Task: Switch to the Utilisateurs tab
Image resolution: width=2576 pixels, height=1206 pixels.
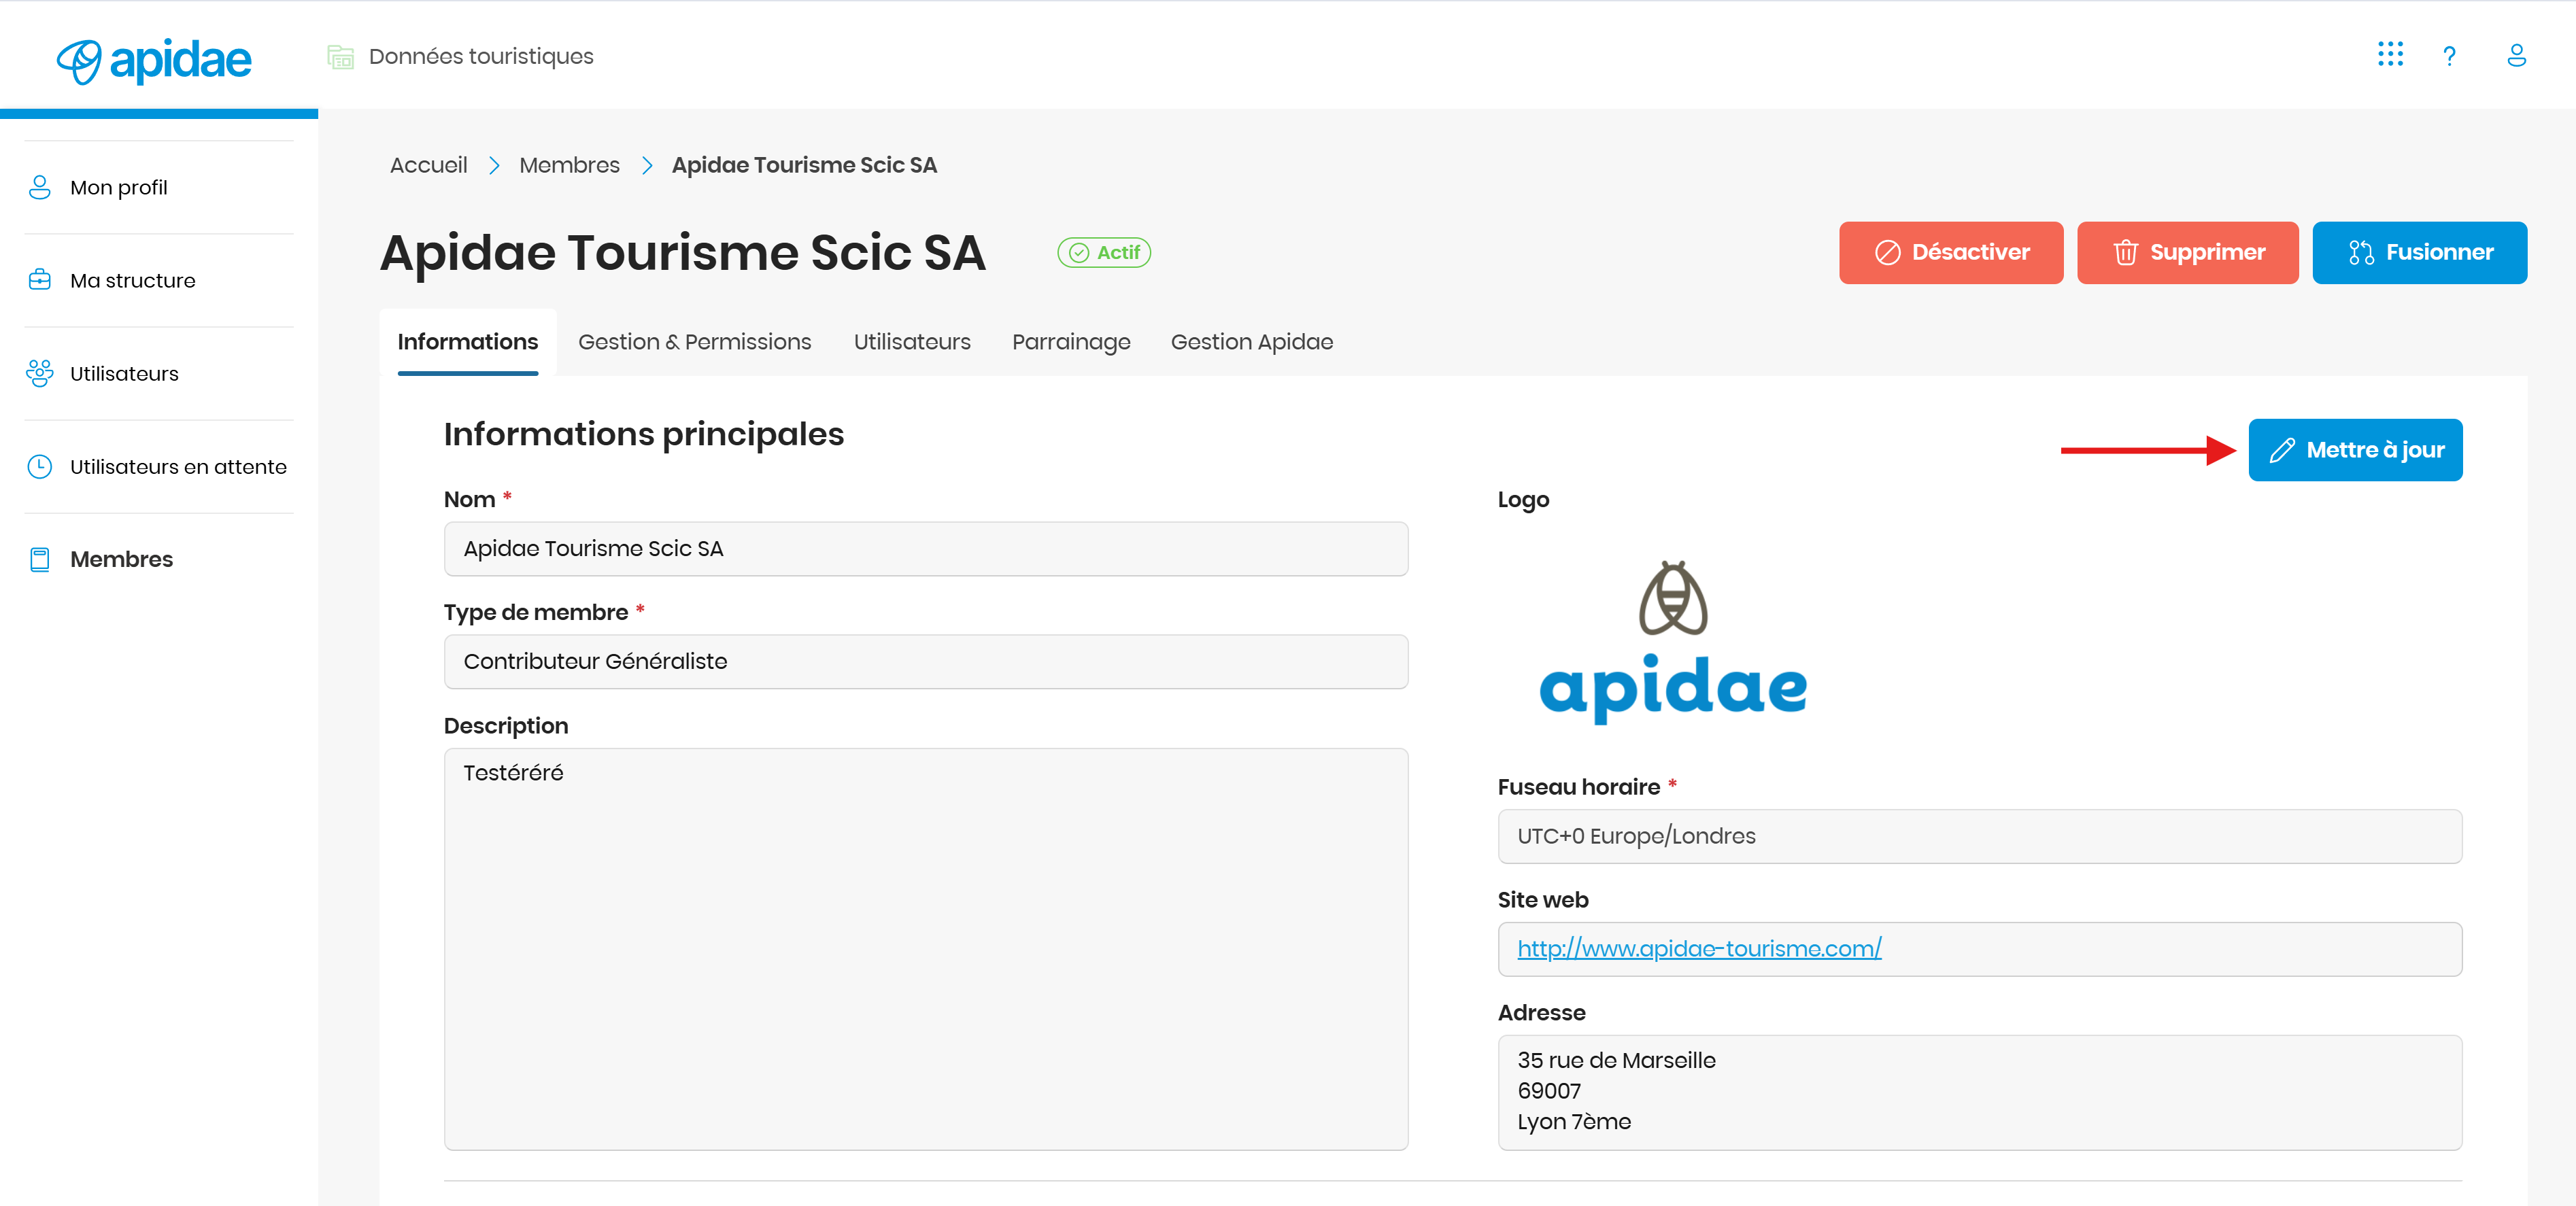Action: coord(912,342)
